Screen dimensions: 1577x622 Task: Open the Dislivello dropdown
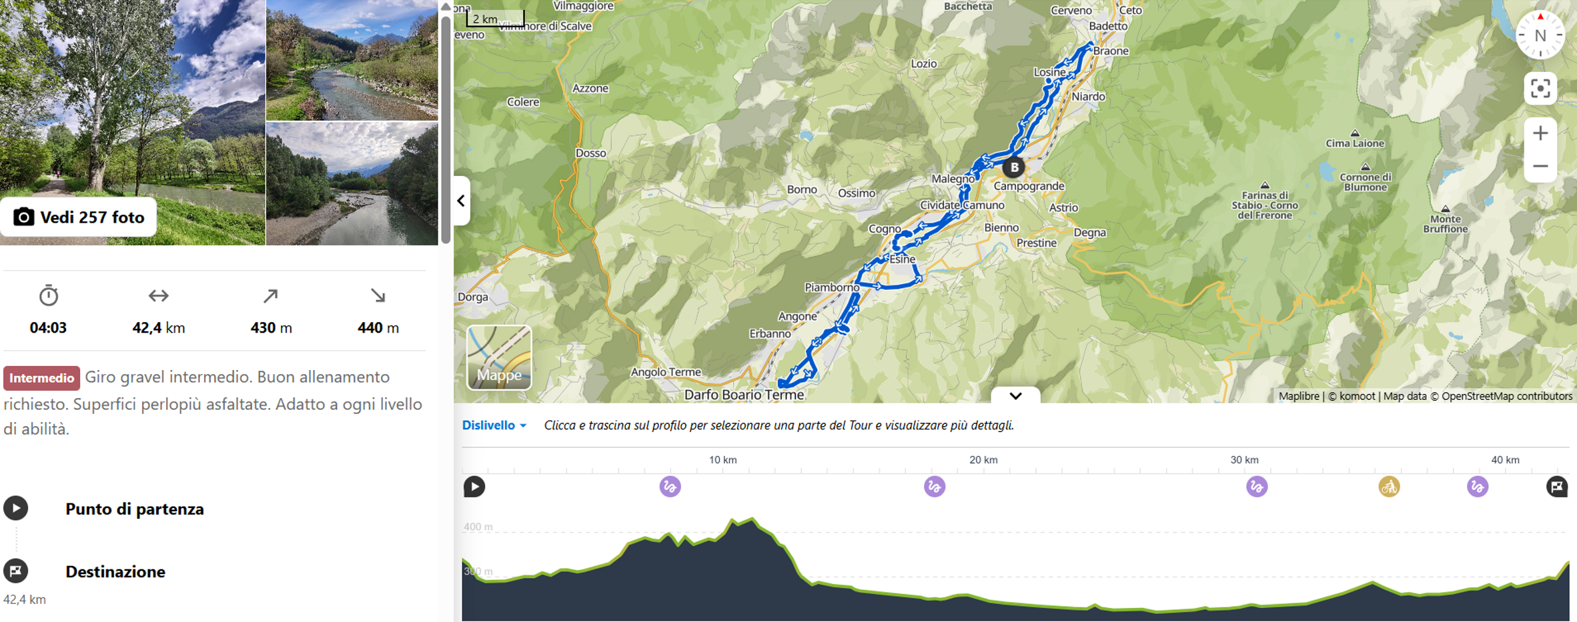[494, 425]
